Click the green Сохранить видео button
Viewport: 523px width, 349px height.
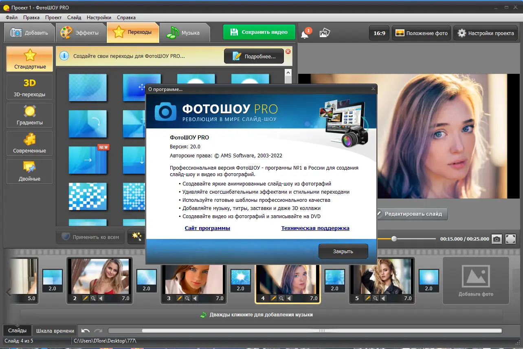coord(259,32)
